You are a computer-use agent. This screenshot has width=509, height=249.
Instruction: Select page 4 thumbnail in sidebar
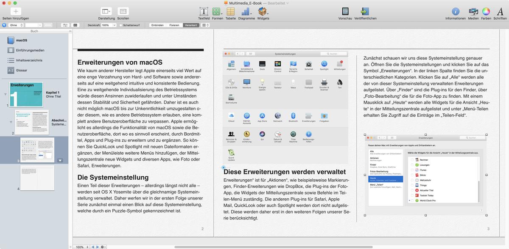pyautogui.click(x=37, y=178)
